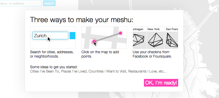The width and height of the screenshot is (219, 98).
Task: Click the checkins meshu examples illustration
Action: (x=155, y=38)
